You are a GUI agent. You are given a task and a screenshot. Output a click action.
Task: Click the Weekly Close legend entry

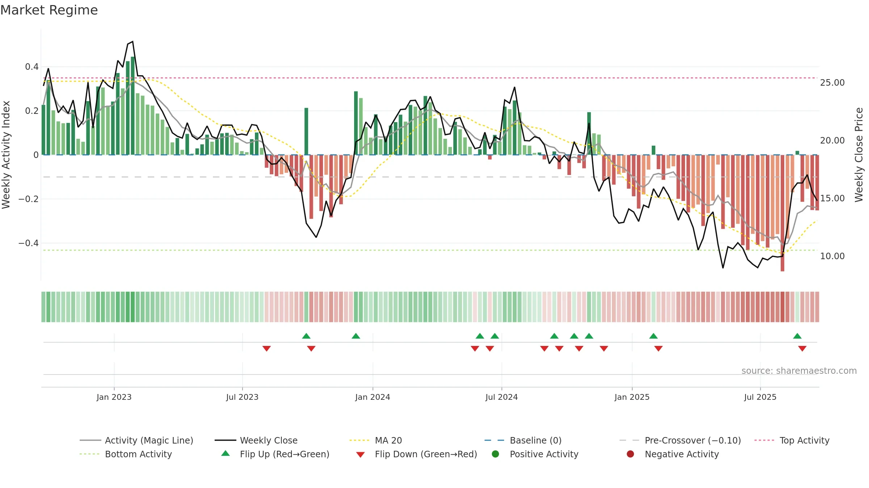tap(256, 440)
